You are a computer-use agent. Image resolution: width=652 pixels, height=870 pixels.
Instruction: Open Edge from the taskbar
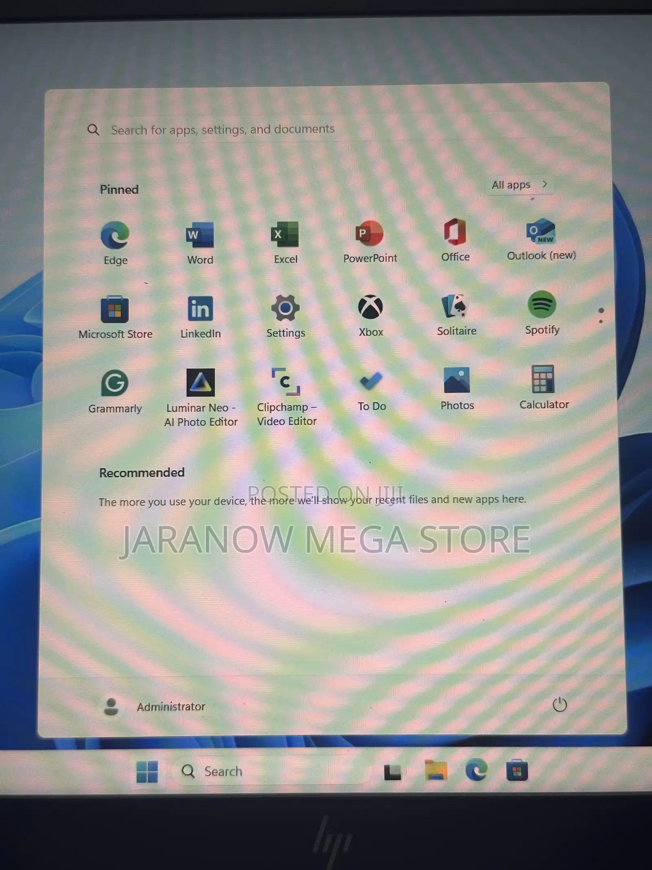pyautogui.click(x=476, y=770)
